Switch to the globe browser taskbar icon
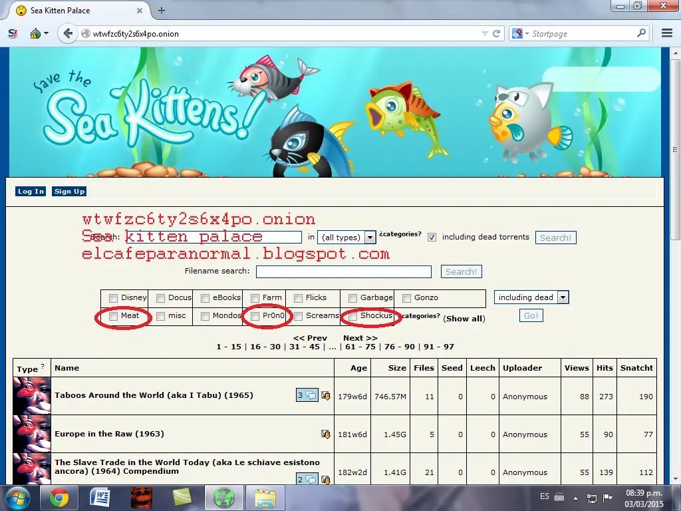The width and height of the screenshot is (681, 511). tap(223, 498)
